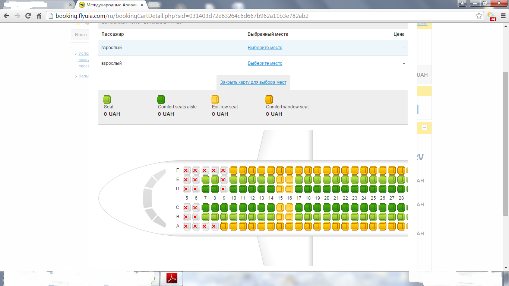Choose exit row seat 16C
This screenshot has width=509, height=286.
290,207
